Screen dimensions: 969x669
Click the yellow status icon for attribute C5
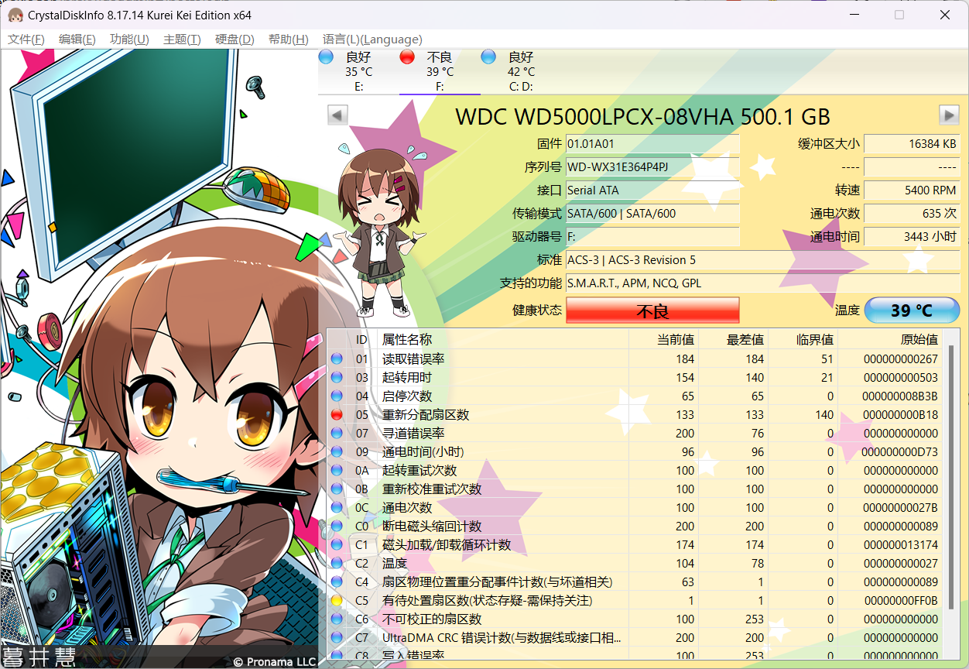[x=337, y=601]
